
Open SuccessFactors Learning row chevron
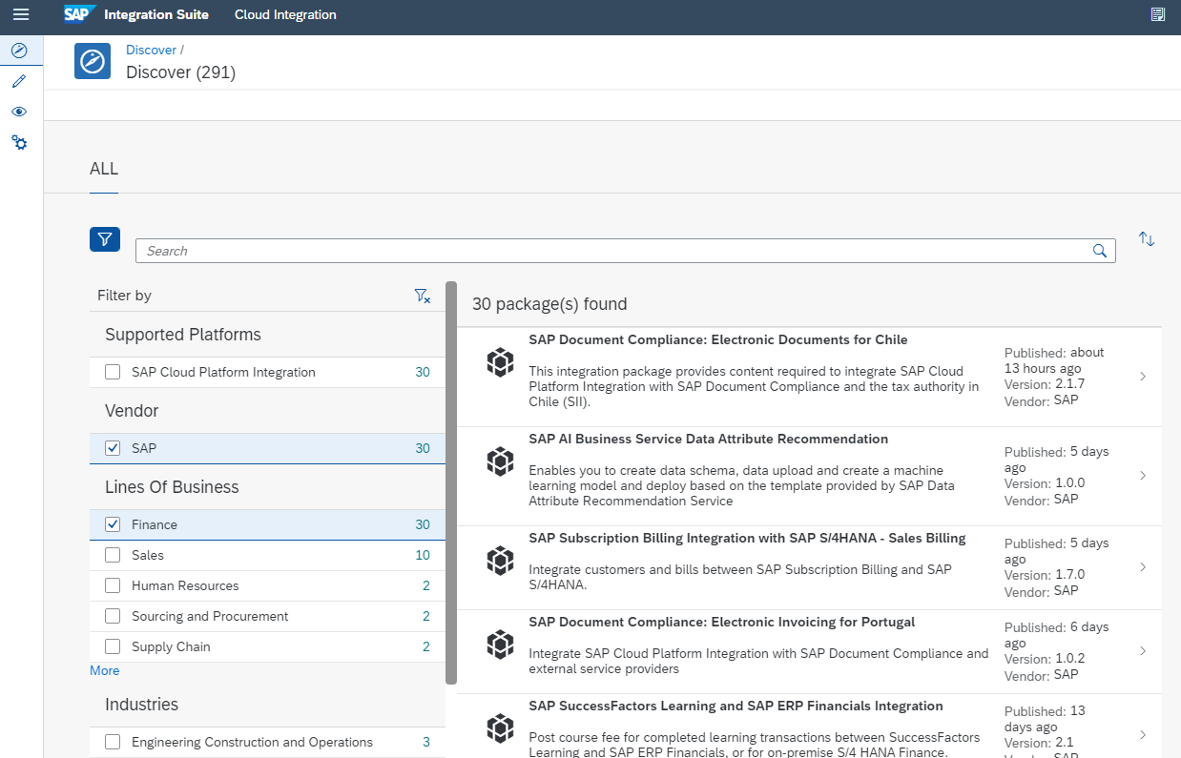pos(1143,735)
